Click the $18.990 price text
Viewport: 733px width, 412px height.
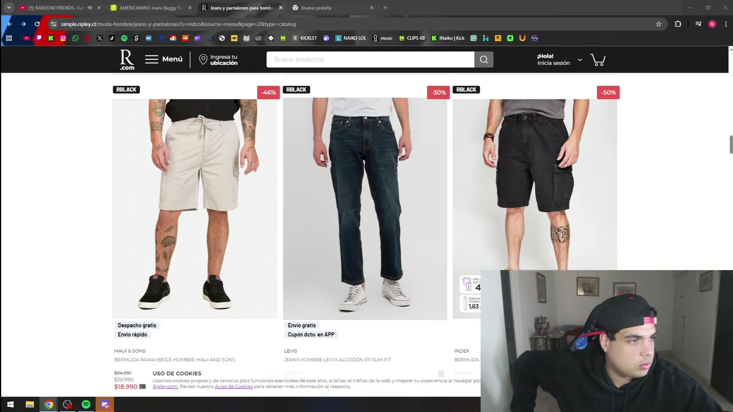pyautogui.click(x=126, y=387)
